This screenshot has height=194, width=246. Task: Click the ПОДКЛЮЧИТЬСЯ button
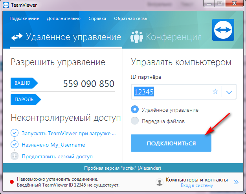171,143
